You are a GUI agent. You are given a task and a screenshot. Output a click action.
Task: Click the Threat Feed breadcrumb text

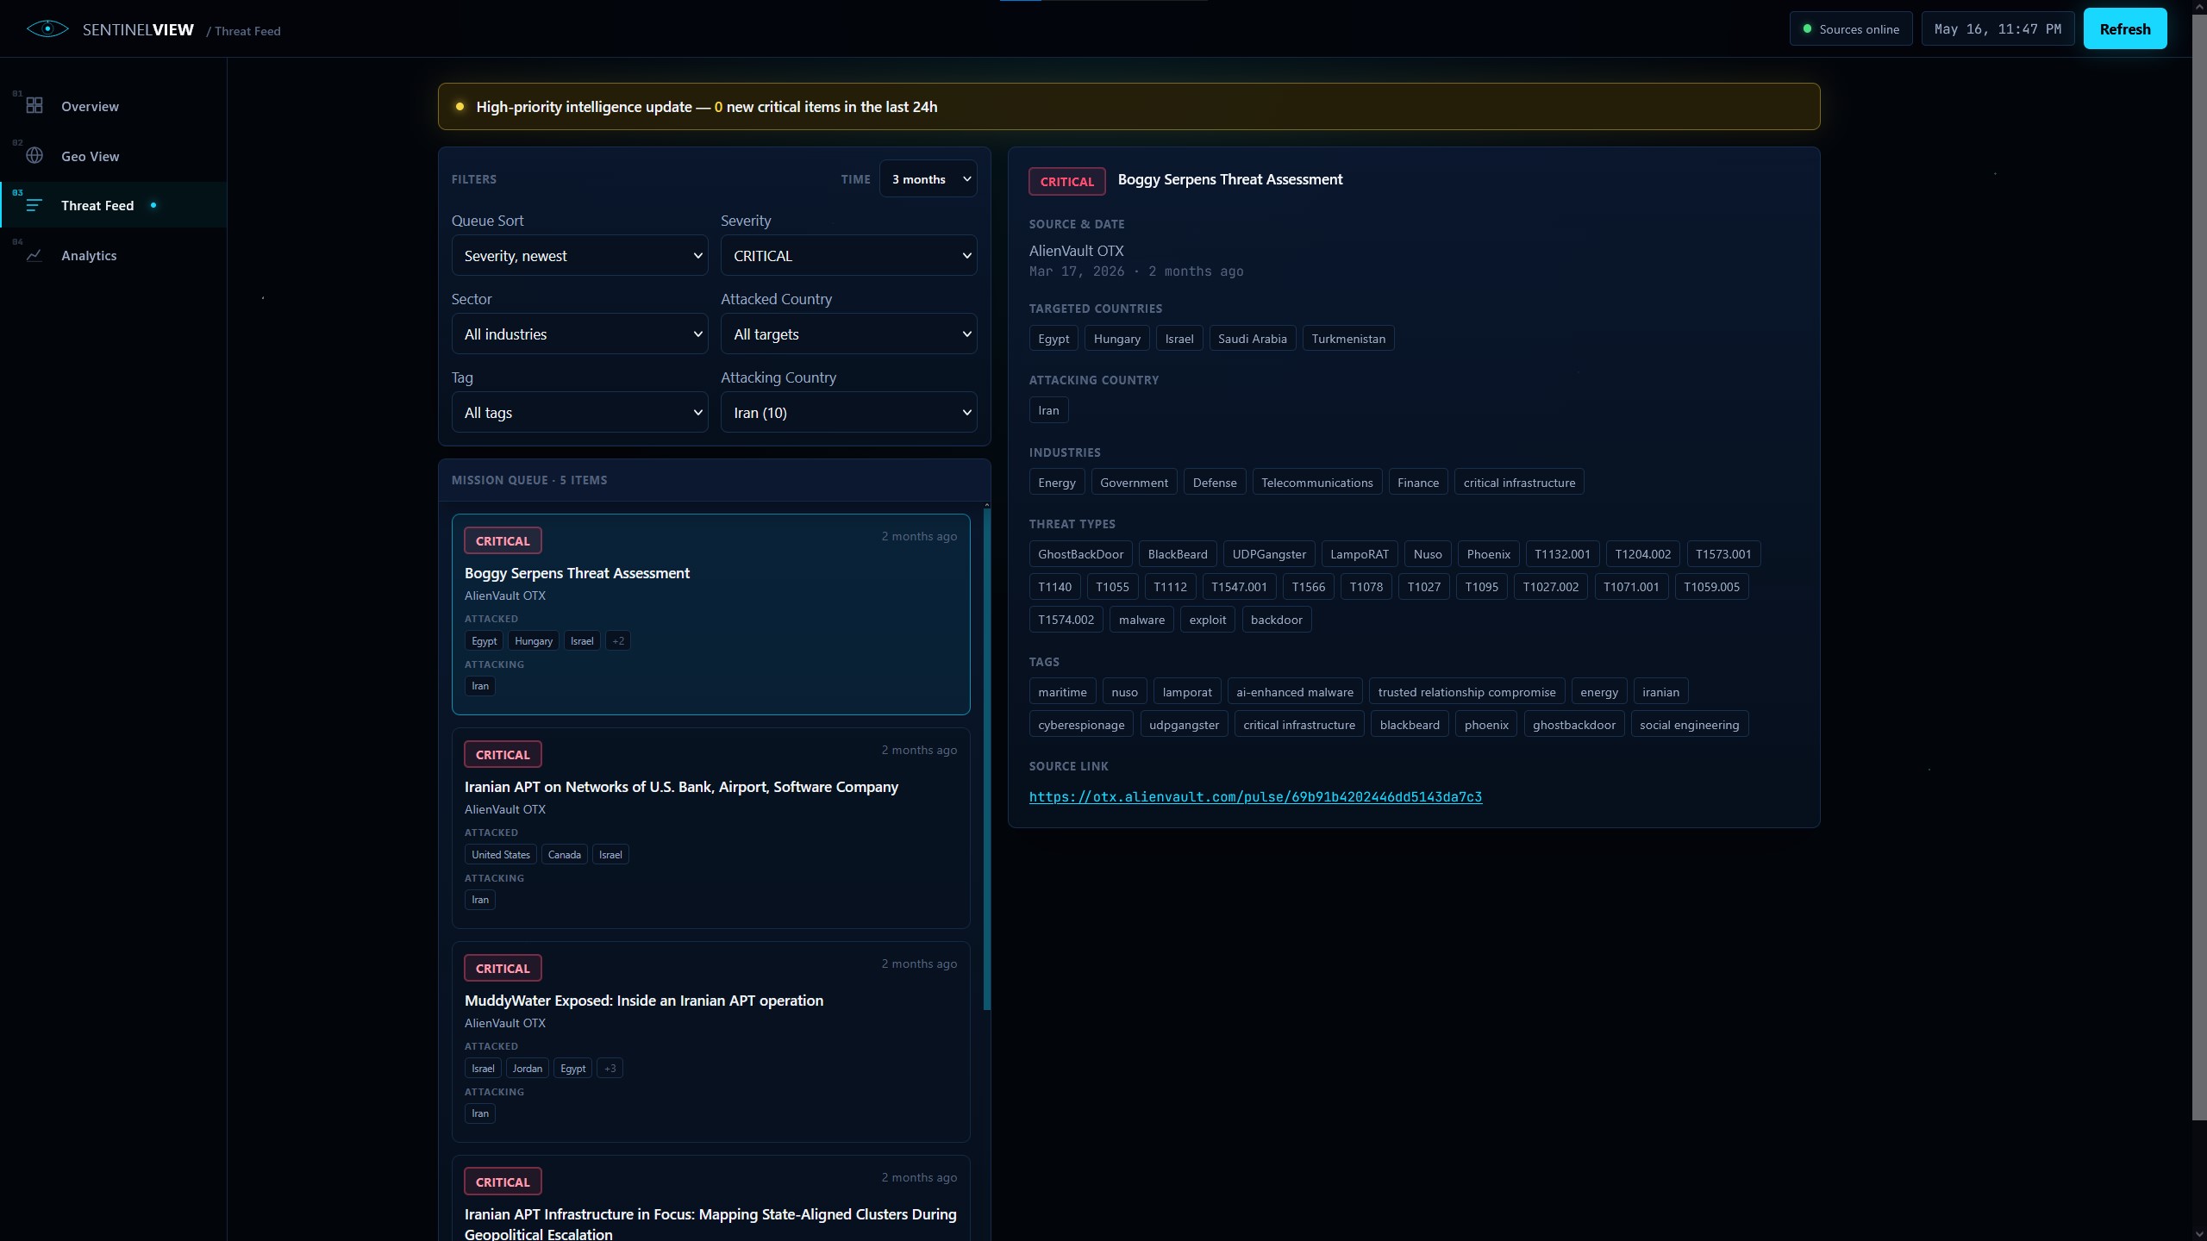pyautogui.click(x=247, y=31)
